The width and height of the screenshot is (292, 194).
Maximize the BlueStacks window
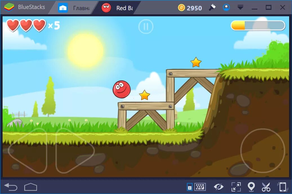tap(268, 7)
